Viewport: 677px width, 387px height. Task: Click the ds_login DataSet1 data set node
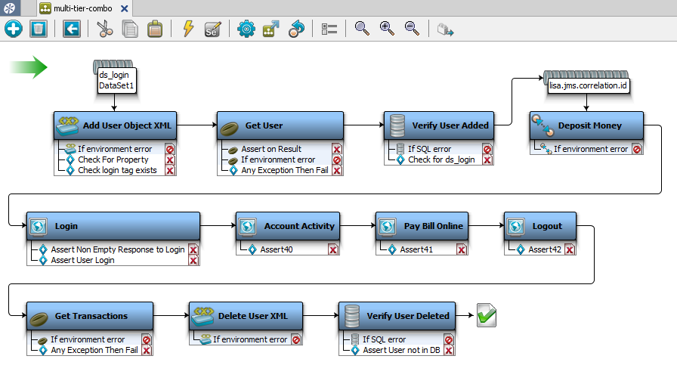(x=116, y=80)
